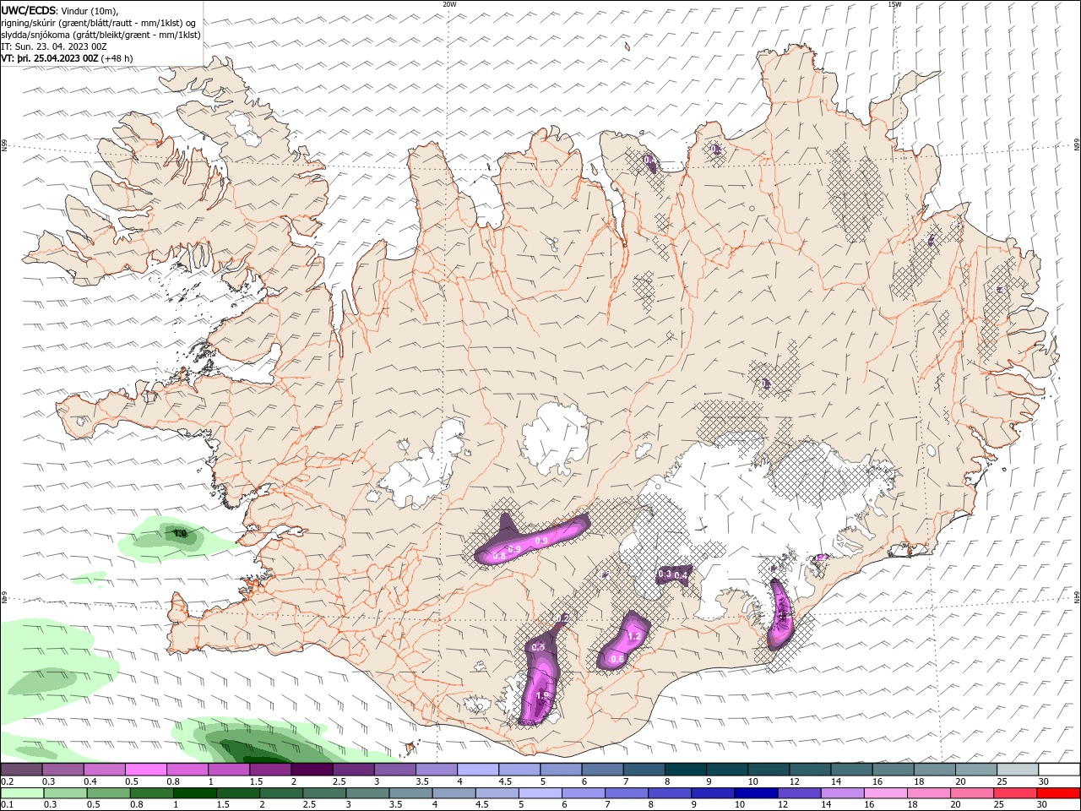Click the snow-scale swatch between 1 and 1.5
The image size is (1081, 811).
tap(228, 770)
